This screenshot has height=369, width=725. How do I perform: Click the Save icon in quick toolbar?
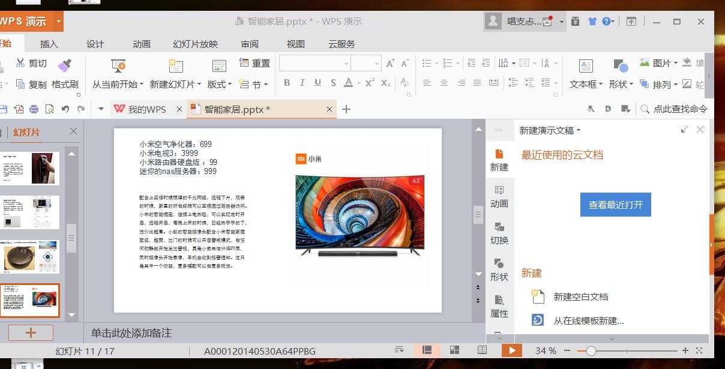[3, 109]
